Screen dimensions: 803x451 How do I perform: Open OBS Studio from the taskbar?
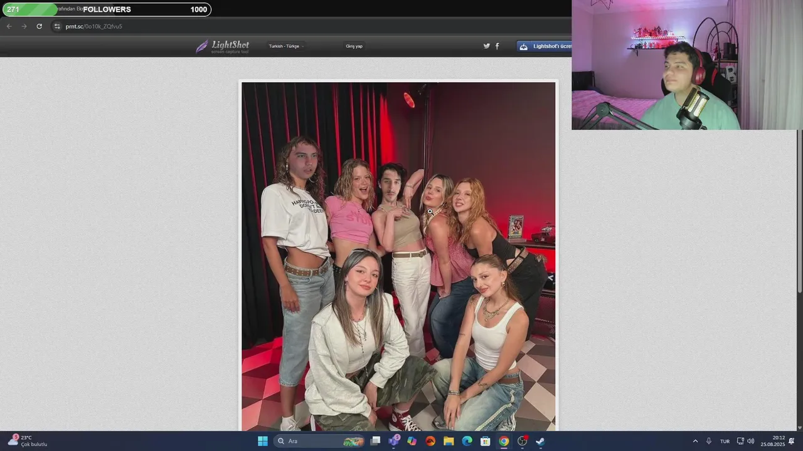click(x=522, y=441)
